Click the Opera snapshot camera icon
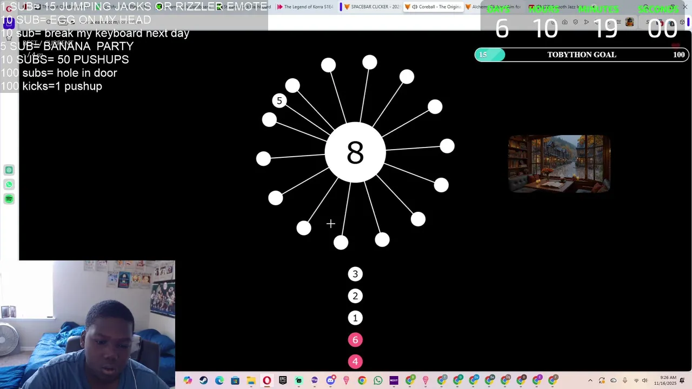Image resolution: width=692 pixels, height=389 pixels. (564, 22)
